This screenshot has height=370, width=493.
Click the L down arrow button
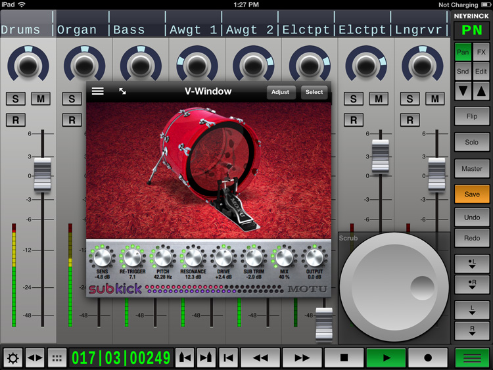click(x=472, y=310)
